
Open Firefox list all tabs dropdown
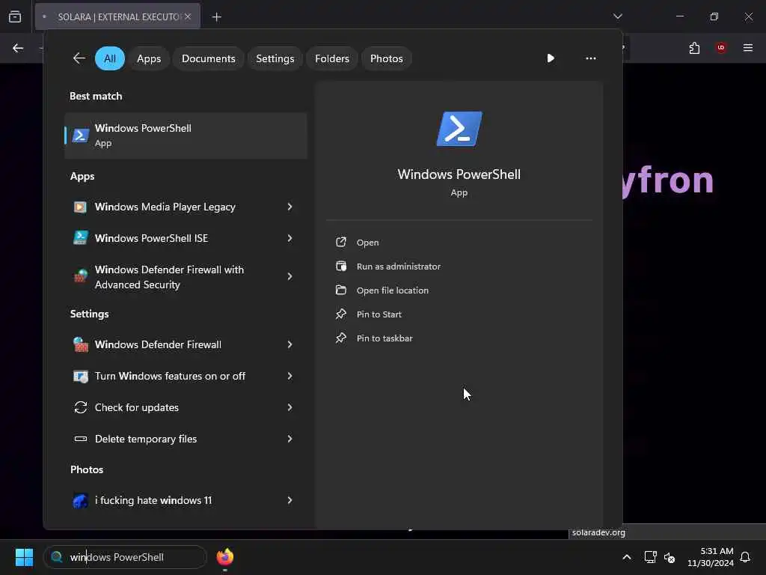click(x=617, y=16)
